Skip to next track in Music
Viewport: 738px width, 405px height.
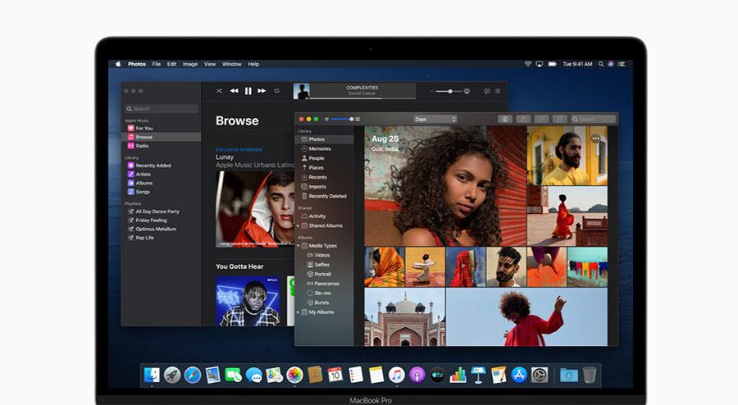[x=262, y=91]
